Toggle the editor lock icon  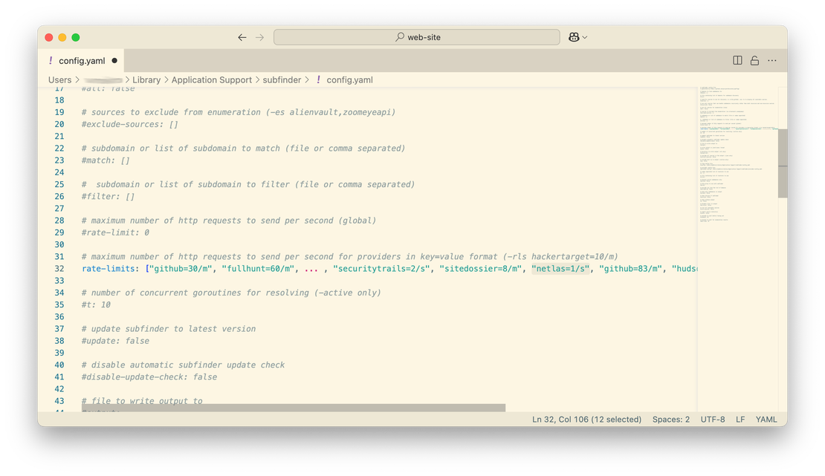point(754,61)
